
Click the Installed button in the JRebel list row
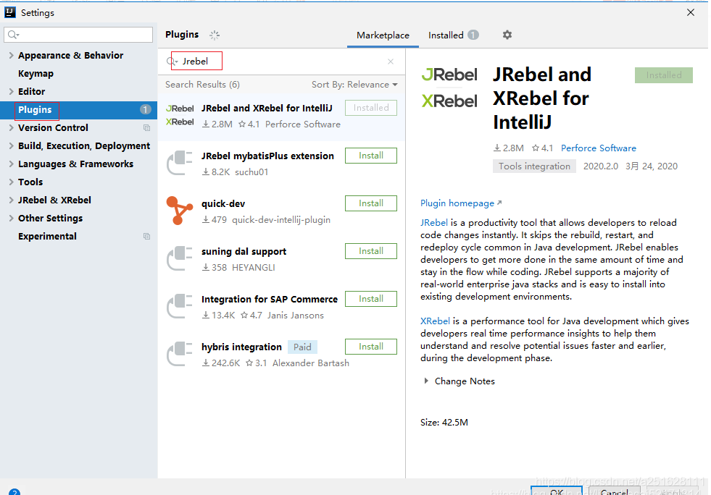tap(371, 108)
